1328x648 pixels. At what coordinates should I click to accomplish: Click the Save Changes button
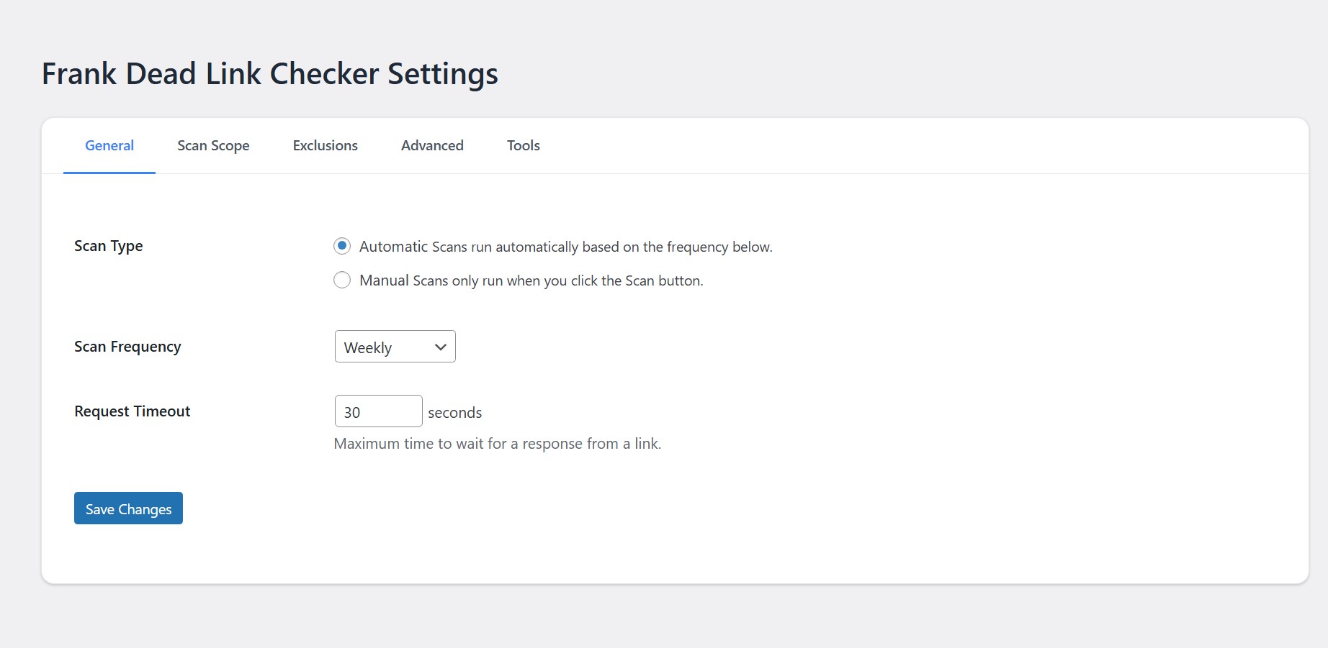point(127,508)
